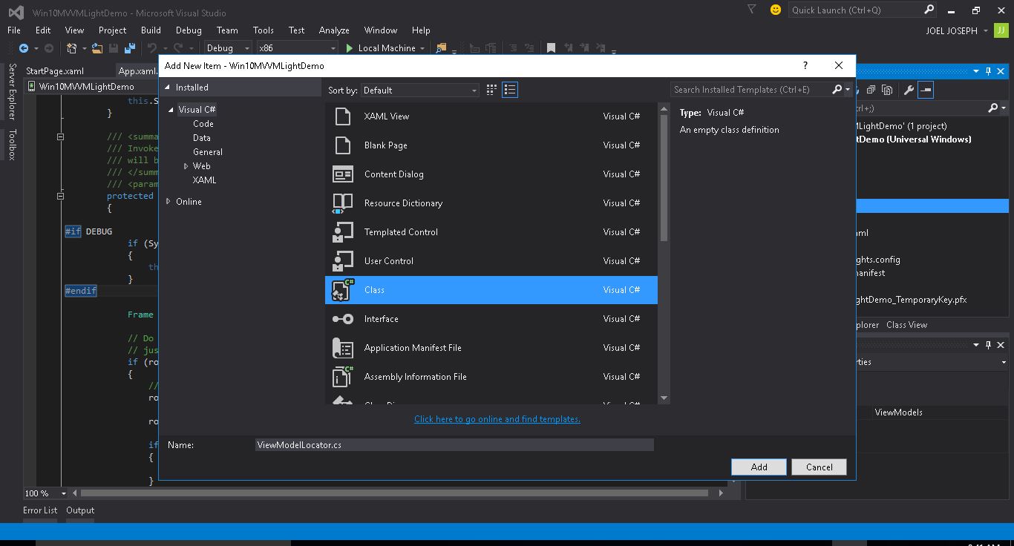This screenshot has height=546, width=1014.
Task: Click the Save All toolbar icon
Action: pos(130,48)
